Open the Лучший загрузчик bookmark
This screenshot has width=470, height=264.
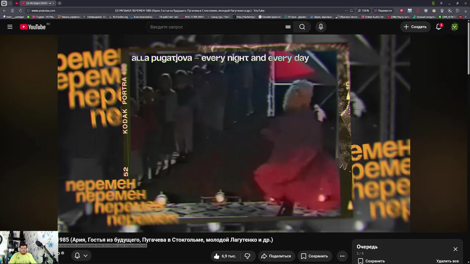click(424, 17)
